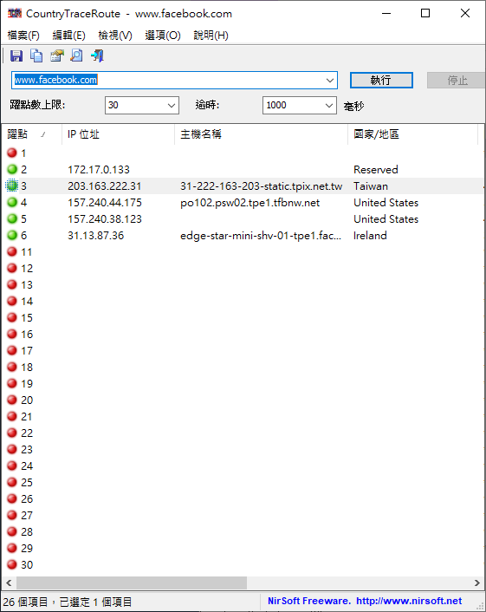Click the Ireland country cell
486x612 pixels.
coord(370,235)
